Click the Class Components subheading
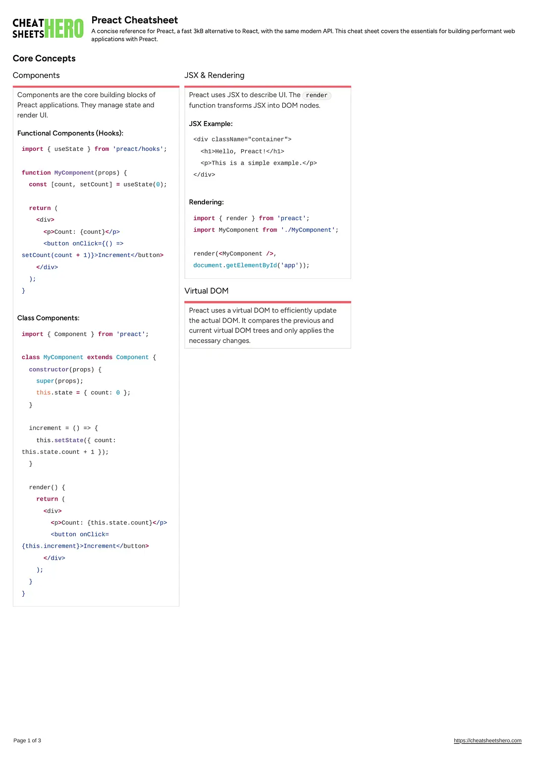Viewport: 535px width, 757px height. [x=48, y=318]
